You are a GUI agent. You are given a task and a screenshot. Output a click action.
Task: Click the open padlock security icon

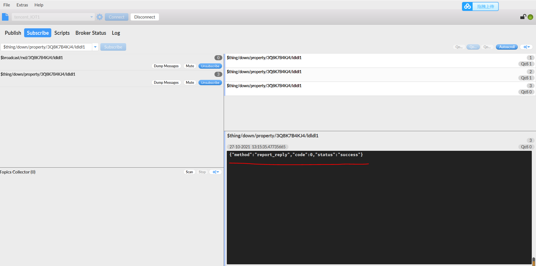click(x=523, y=17)
